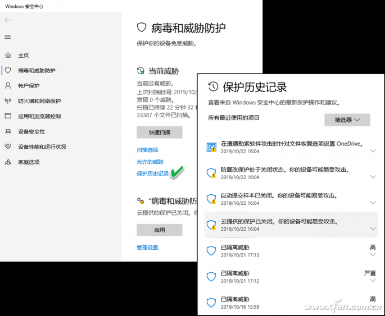The image size is (385, 316).
Task: Click the 帐户保护 person icon
Action: 7,86
